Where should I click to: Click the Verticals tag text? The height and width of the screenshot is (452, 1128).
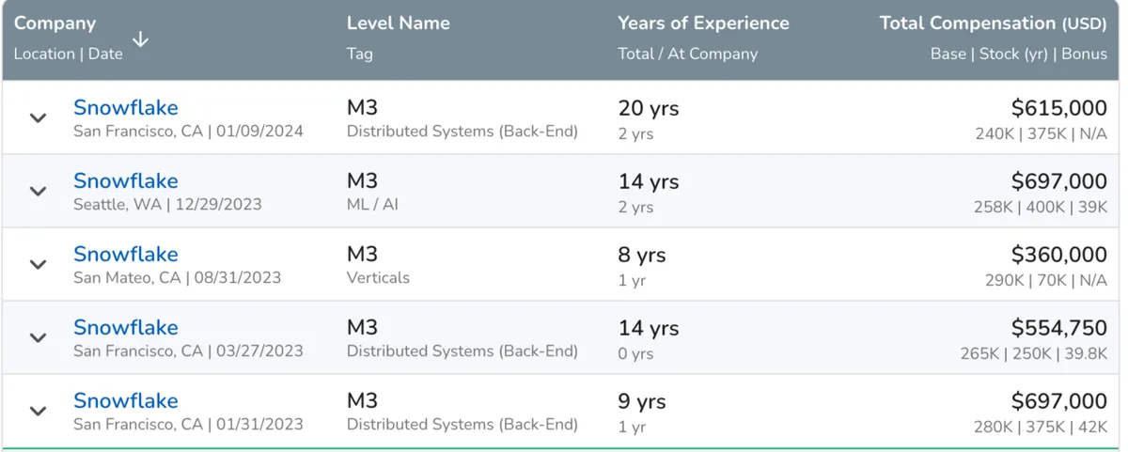(x=378, y=277)
